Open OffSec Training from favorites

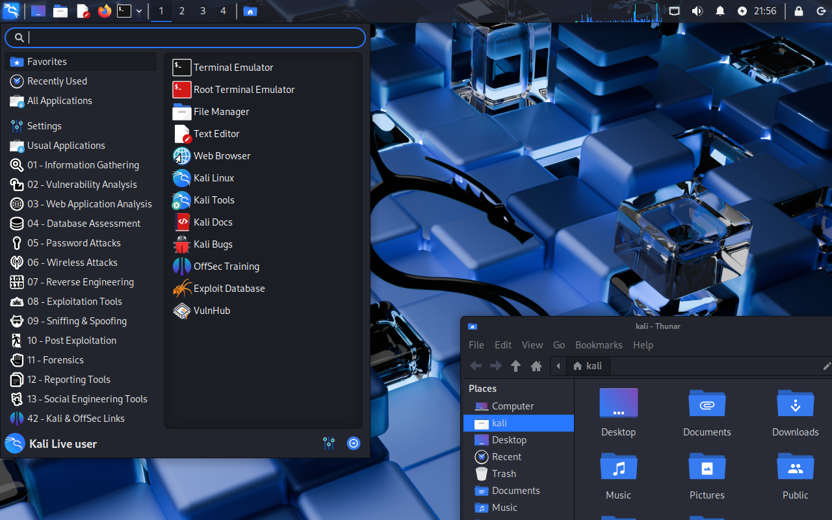coord(263,266)
